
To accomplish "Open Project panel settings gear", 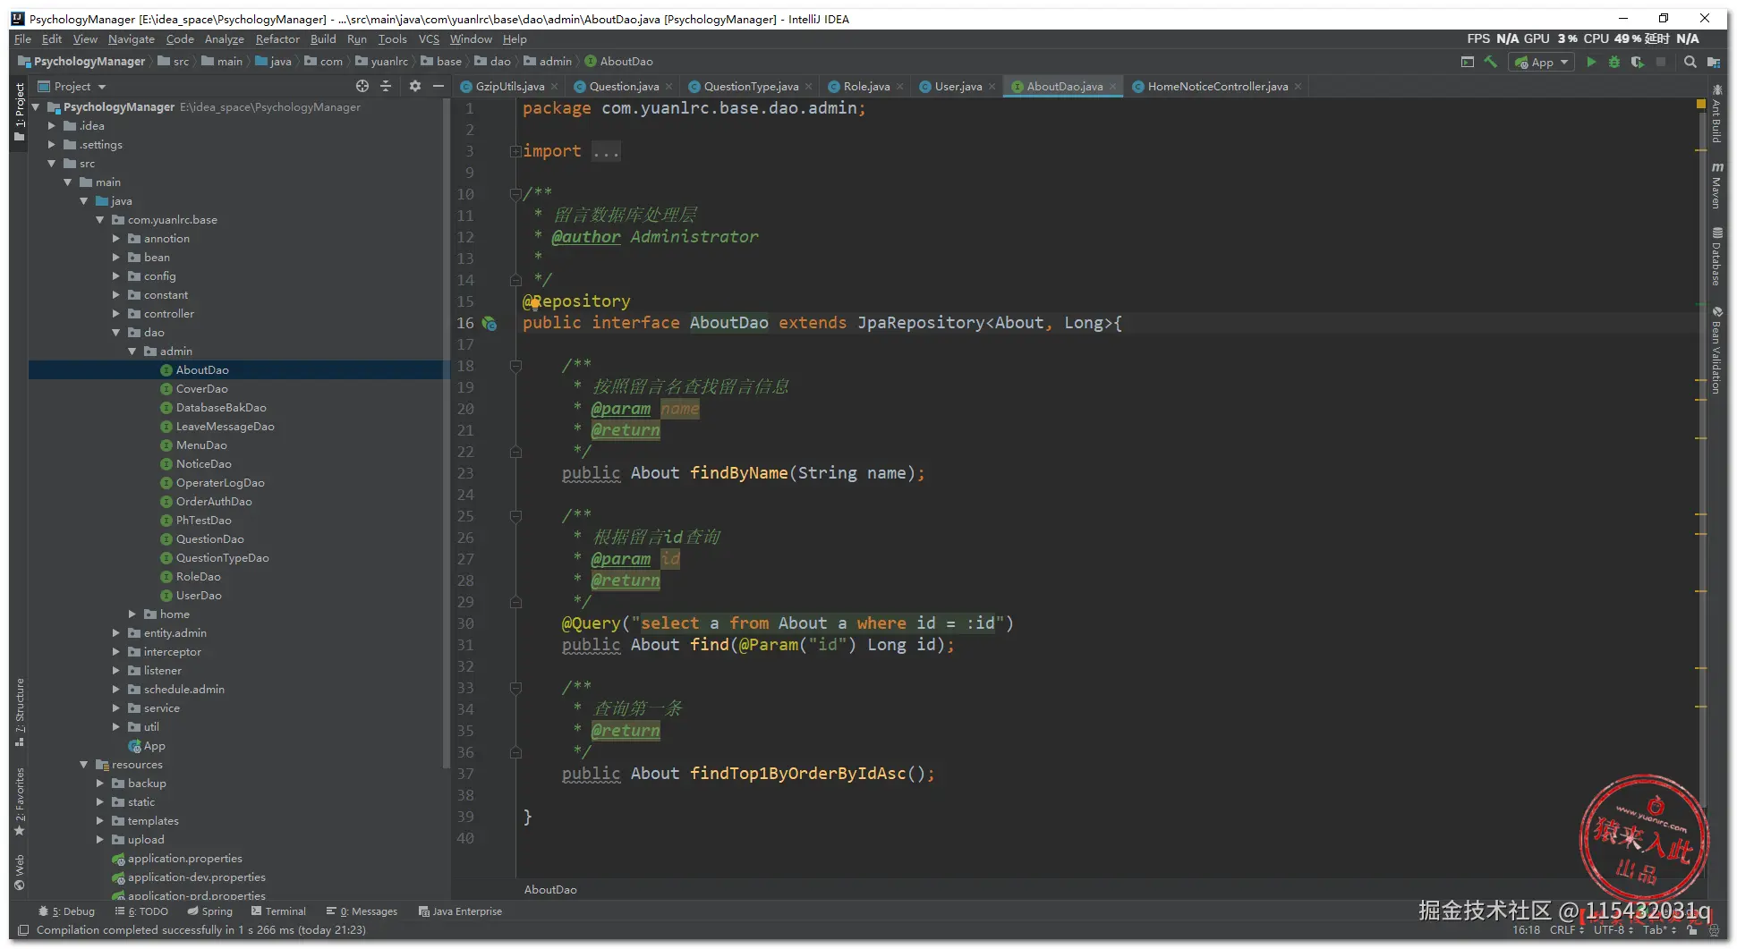I will pyautogui.click(x=414, y=86).
